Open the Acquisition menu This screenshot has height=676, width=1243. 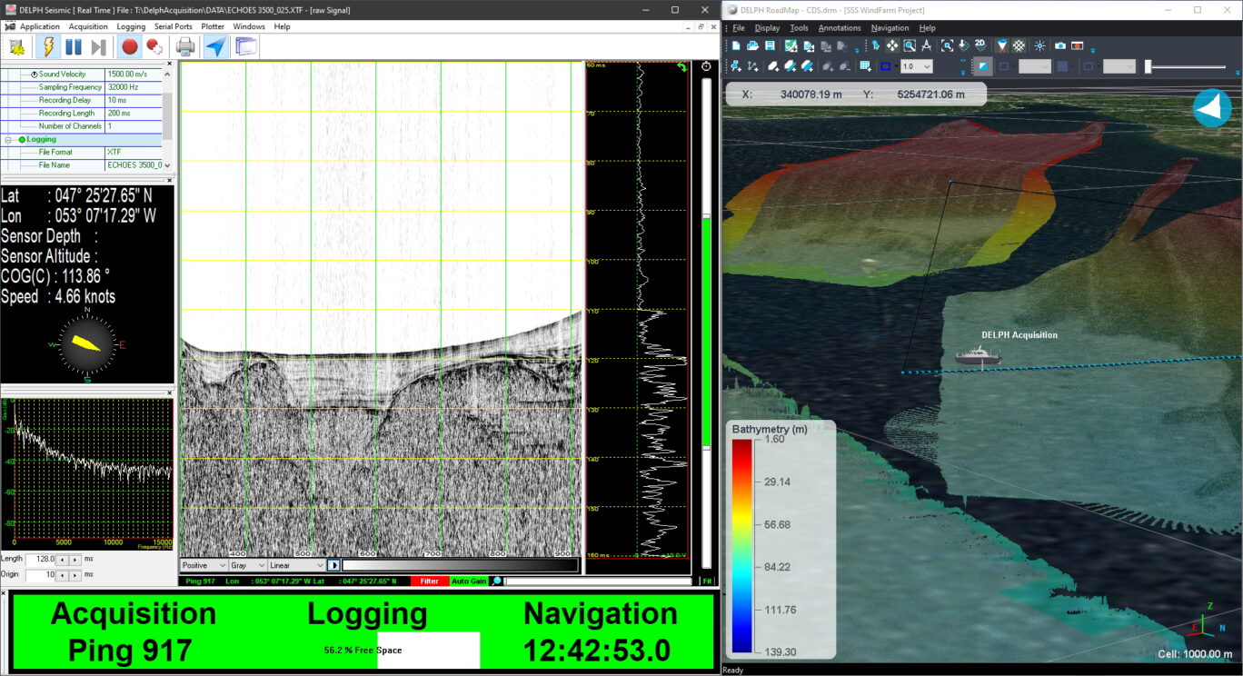[88, 26]
